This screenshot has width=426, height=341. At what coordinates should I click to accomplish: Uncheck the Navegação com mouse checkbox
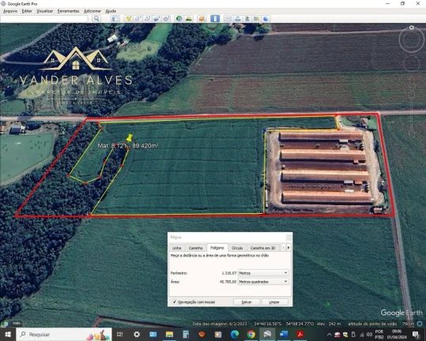tap(175, 302)
